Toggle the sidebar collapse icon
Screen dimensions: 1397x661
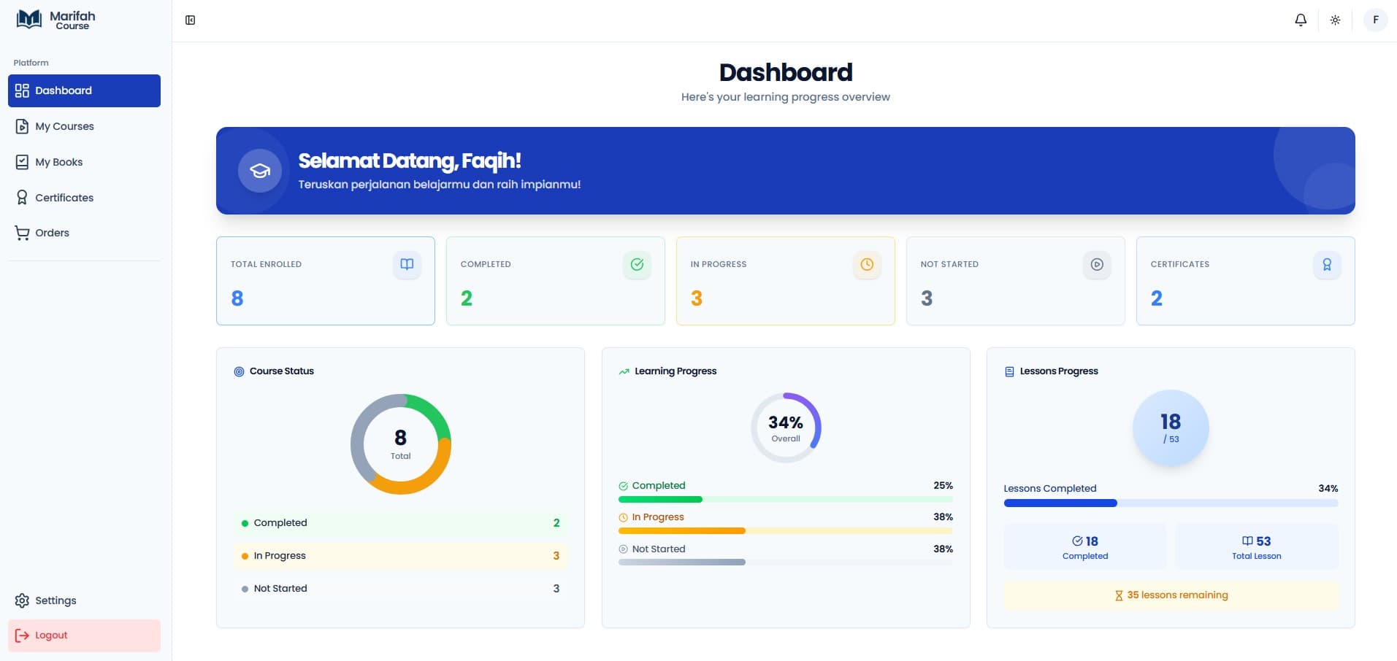(190, 20)
